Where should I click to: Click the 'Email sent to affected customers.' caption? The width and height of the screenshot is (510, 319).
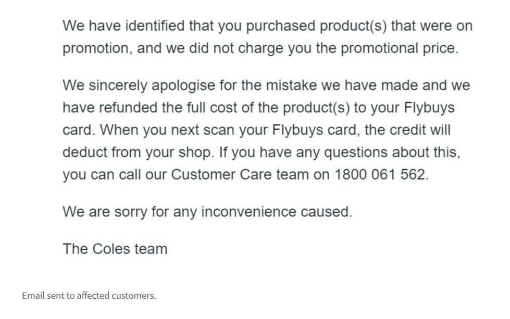click(x=89, y=296)
